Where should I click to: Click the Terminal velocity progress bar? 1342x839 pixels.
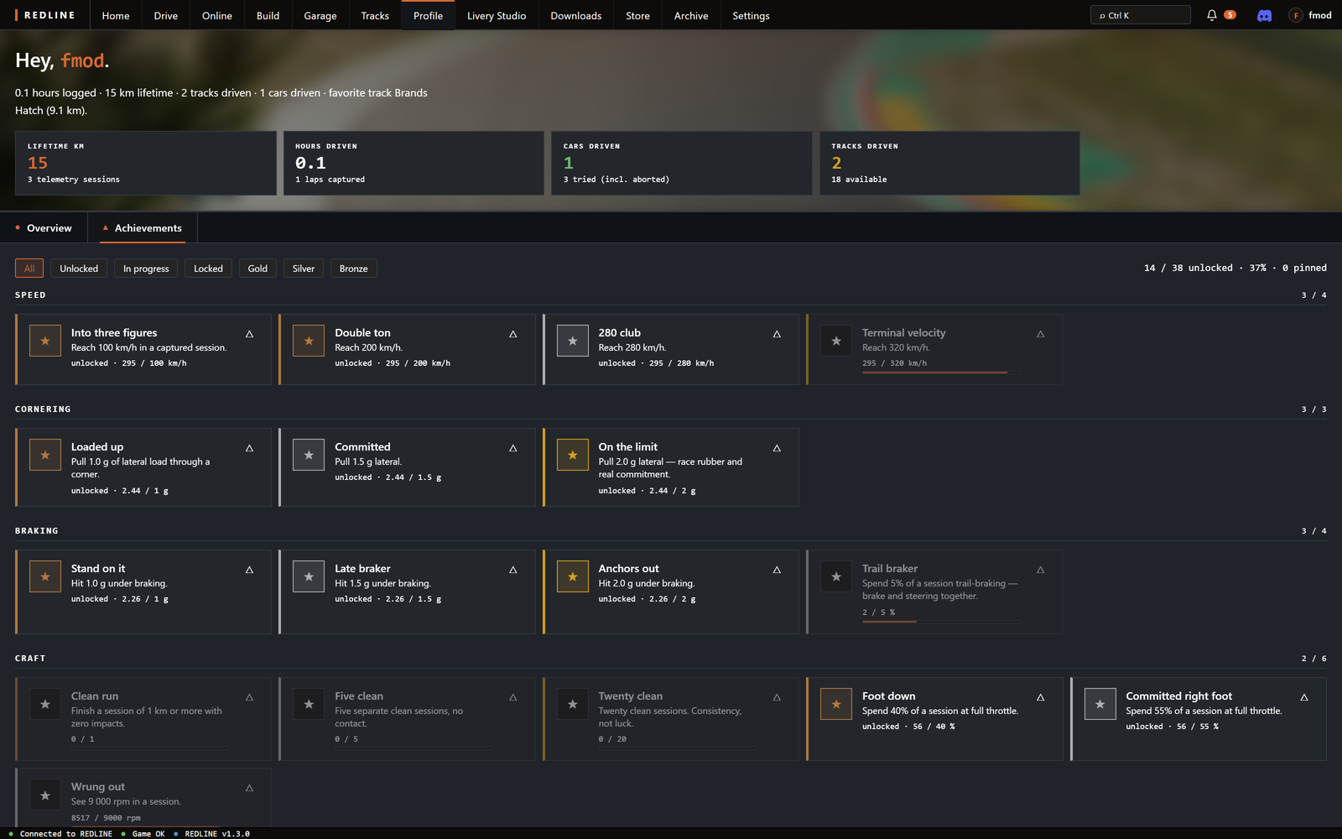941,373
